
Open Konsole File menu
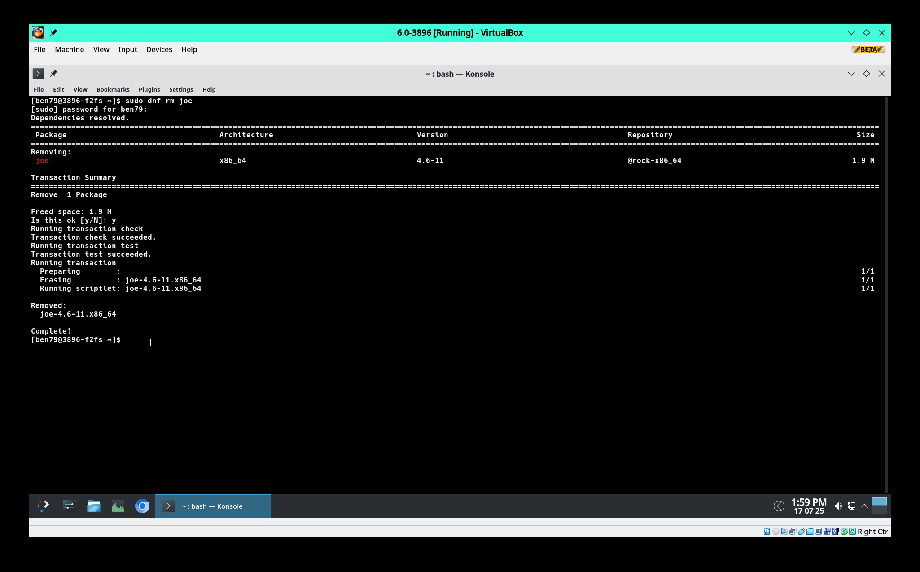[39, 89]
